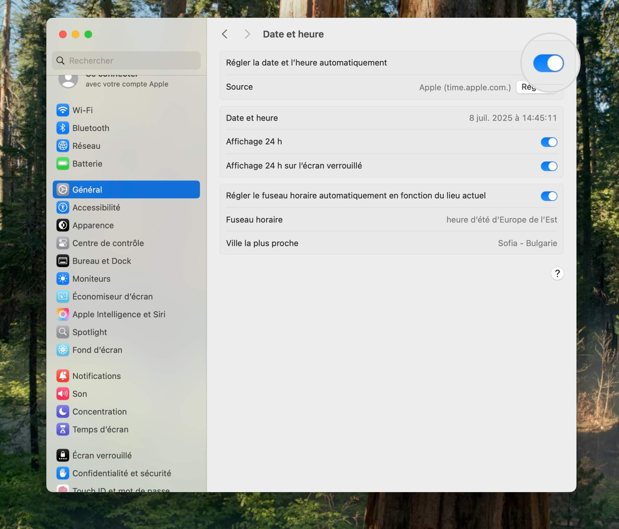Open the Wi-Fi settings icon

(63, 110)
